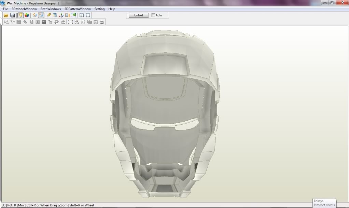The height and width of the screenshot is (208, 349).
Task: Open the 3DModelWindow menu
Action: [x=24, y=9]
